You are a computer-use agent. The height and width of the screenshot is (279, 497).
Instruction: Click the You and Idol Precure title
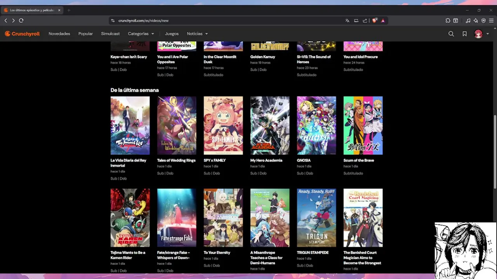(x=360, y=57)
